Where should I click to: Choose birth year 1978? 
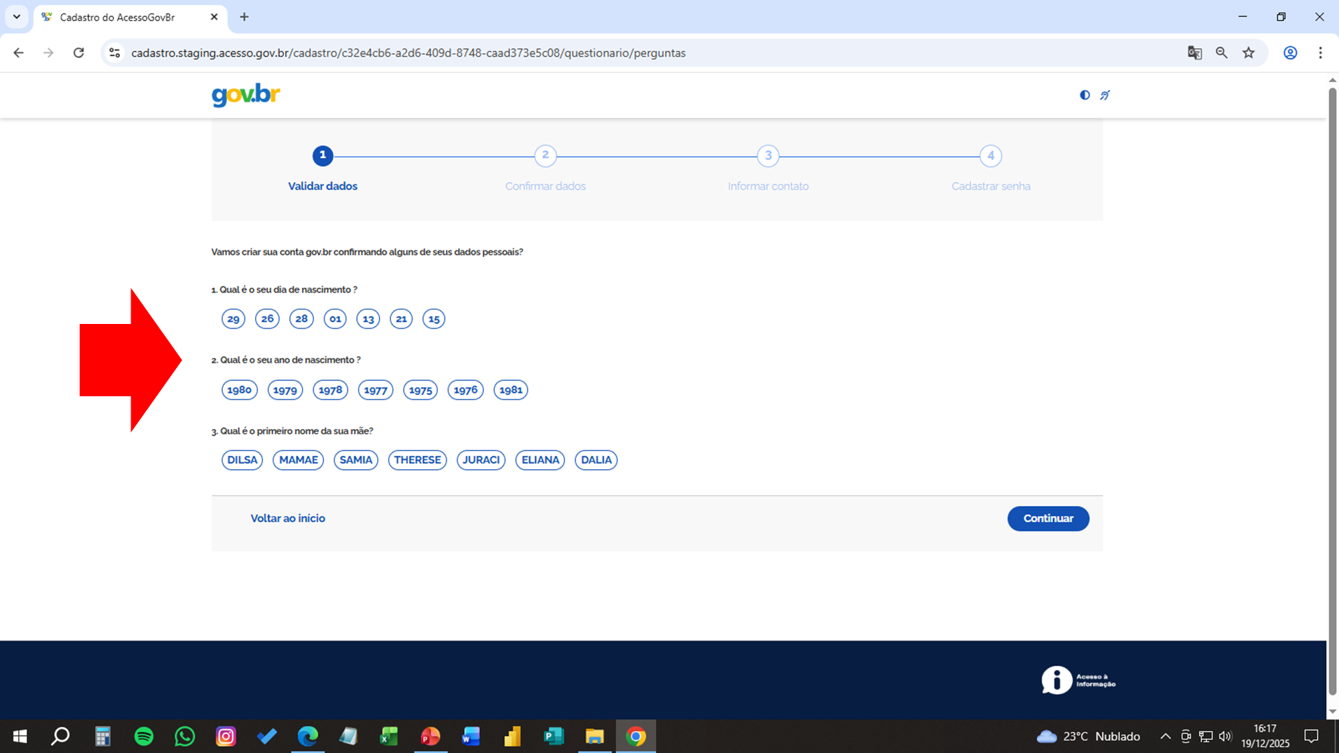(x=330, y=390)
